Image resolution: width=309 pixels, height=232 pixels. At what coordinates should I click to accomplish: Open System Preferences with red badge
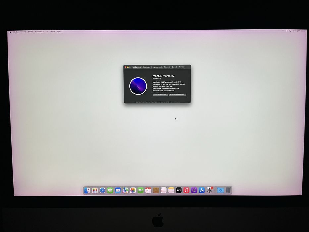tap(210, 190)
